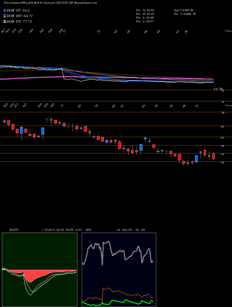Click the 35 price axis label

(x=222, y=154)
